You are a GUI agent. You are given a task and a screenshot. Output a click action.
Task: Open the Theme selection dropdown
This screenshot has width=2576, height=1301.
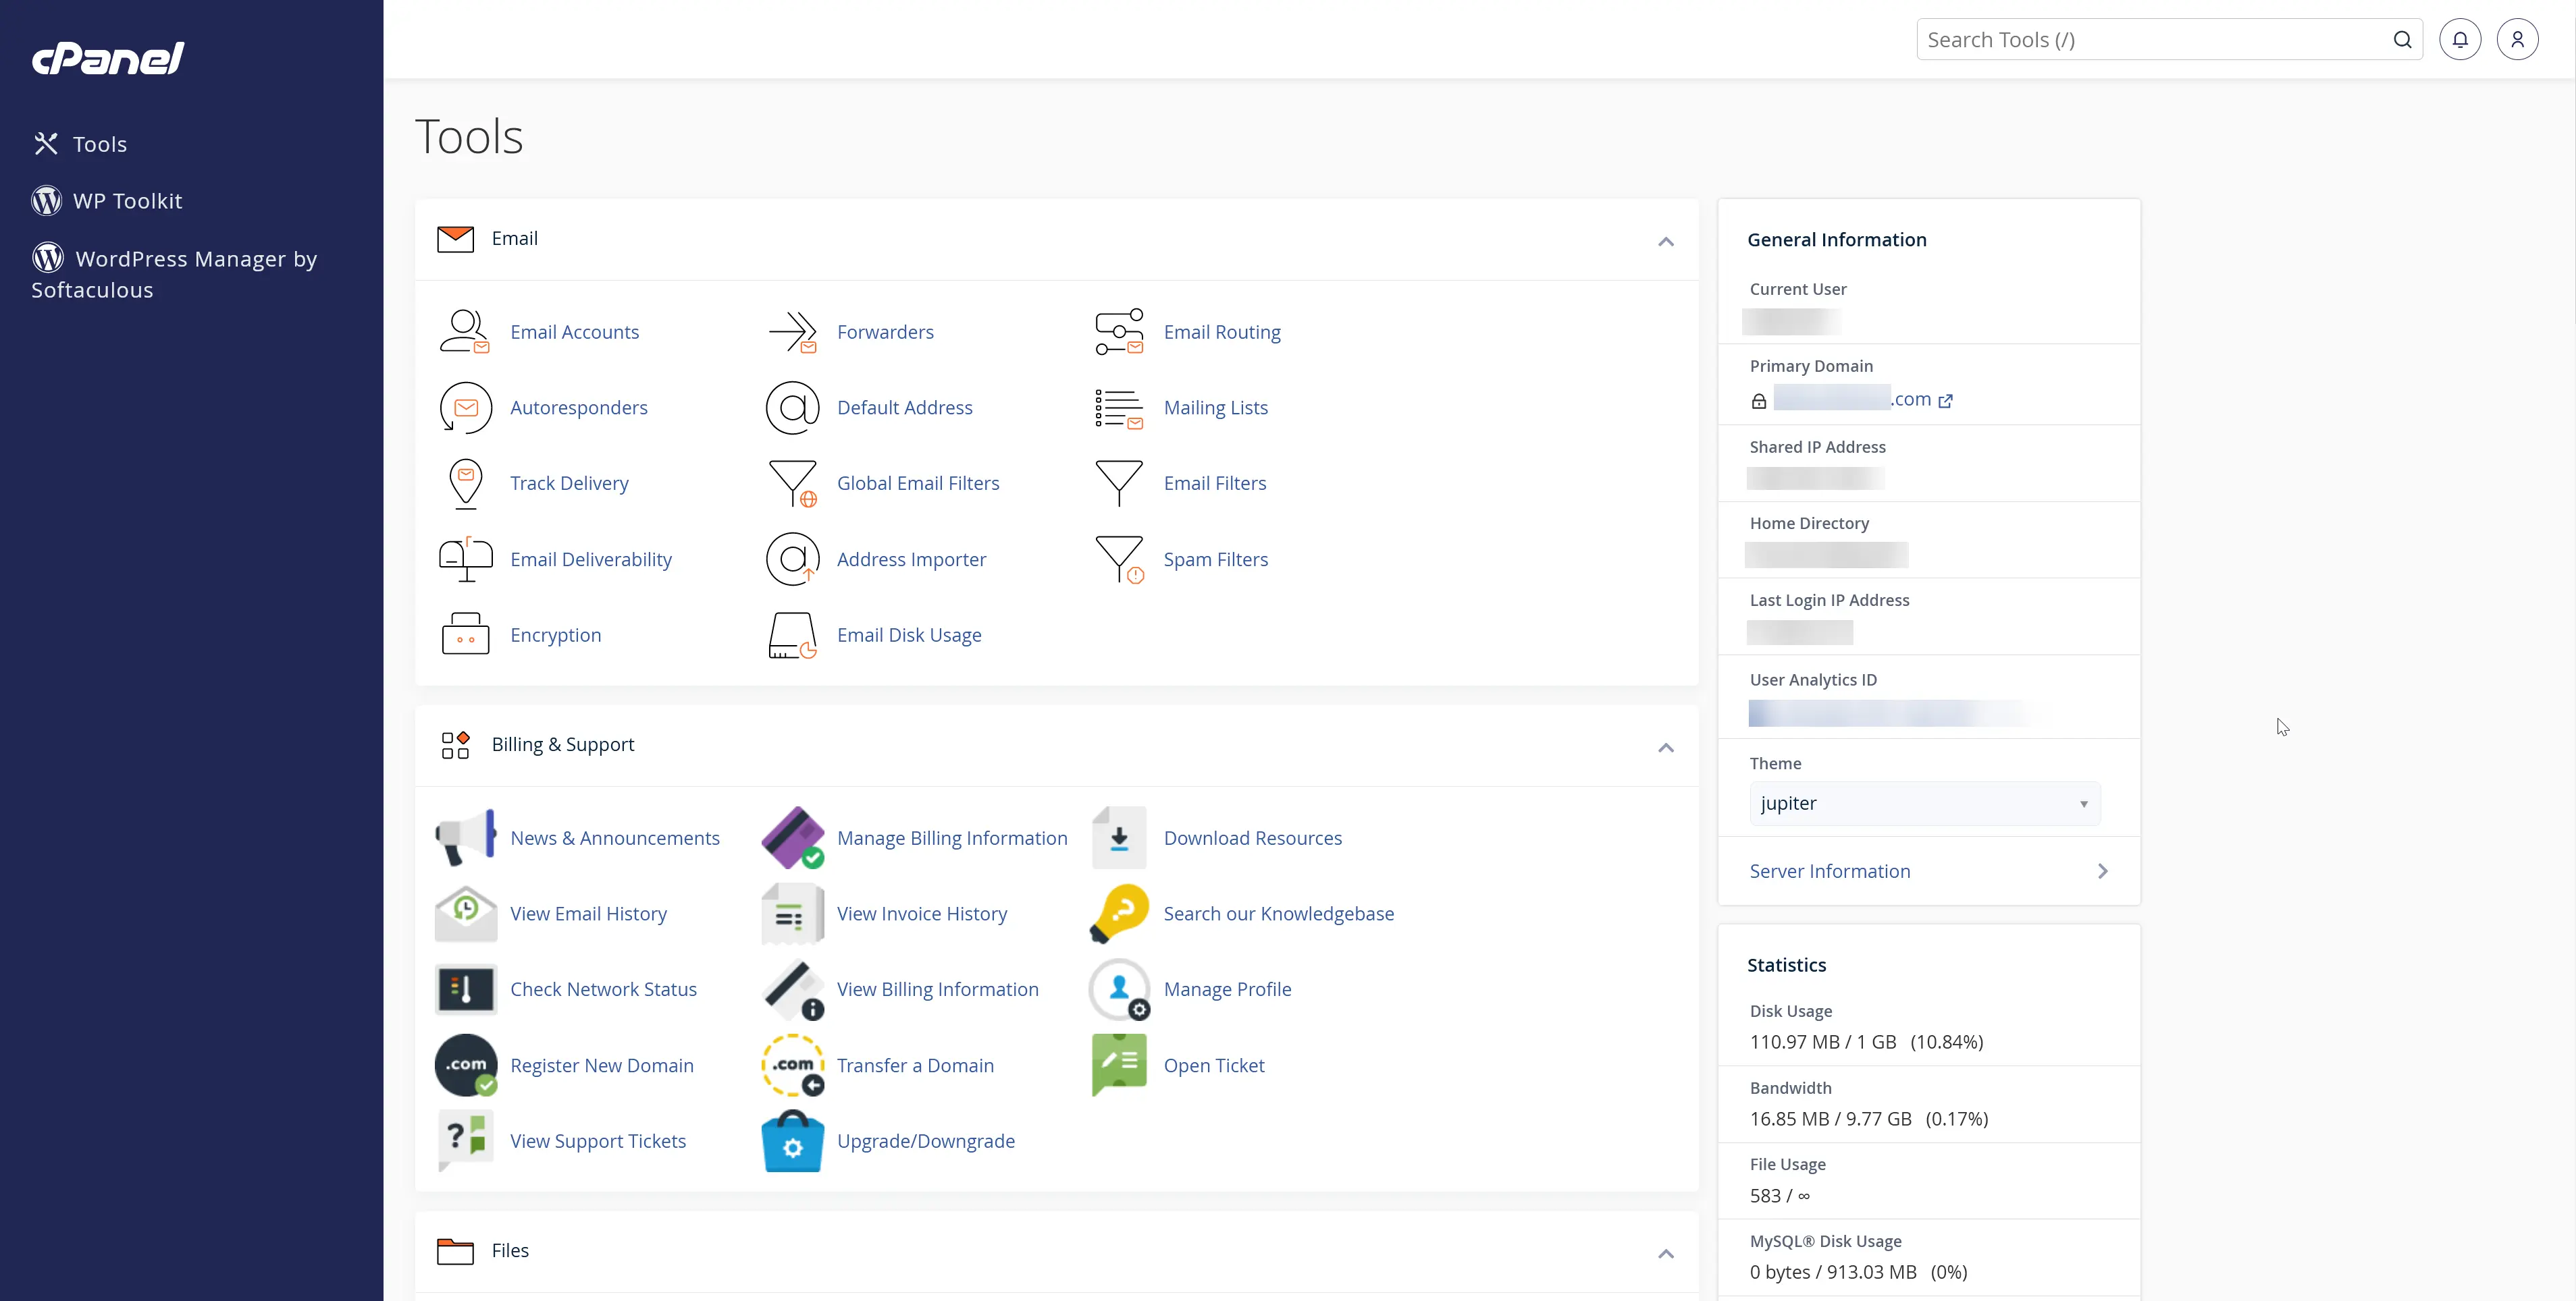[1922, 804]
